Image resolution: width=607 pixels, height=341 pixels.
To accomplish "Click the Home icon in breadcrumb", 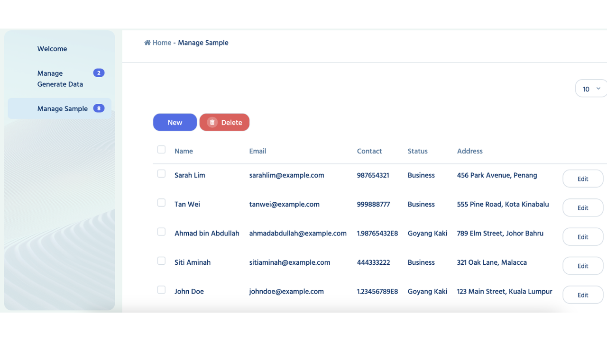I will [x=147, y=43].
